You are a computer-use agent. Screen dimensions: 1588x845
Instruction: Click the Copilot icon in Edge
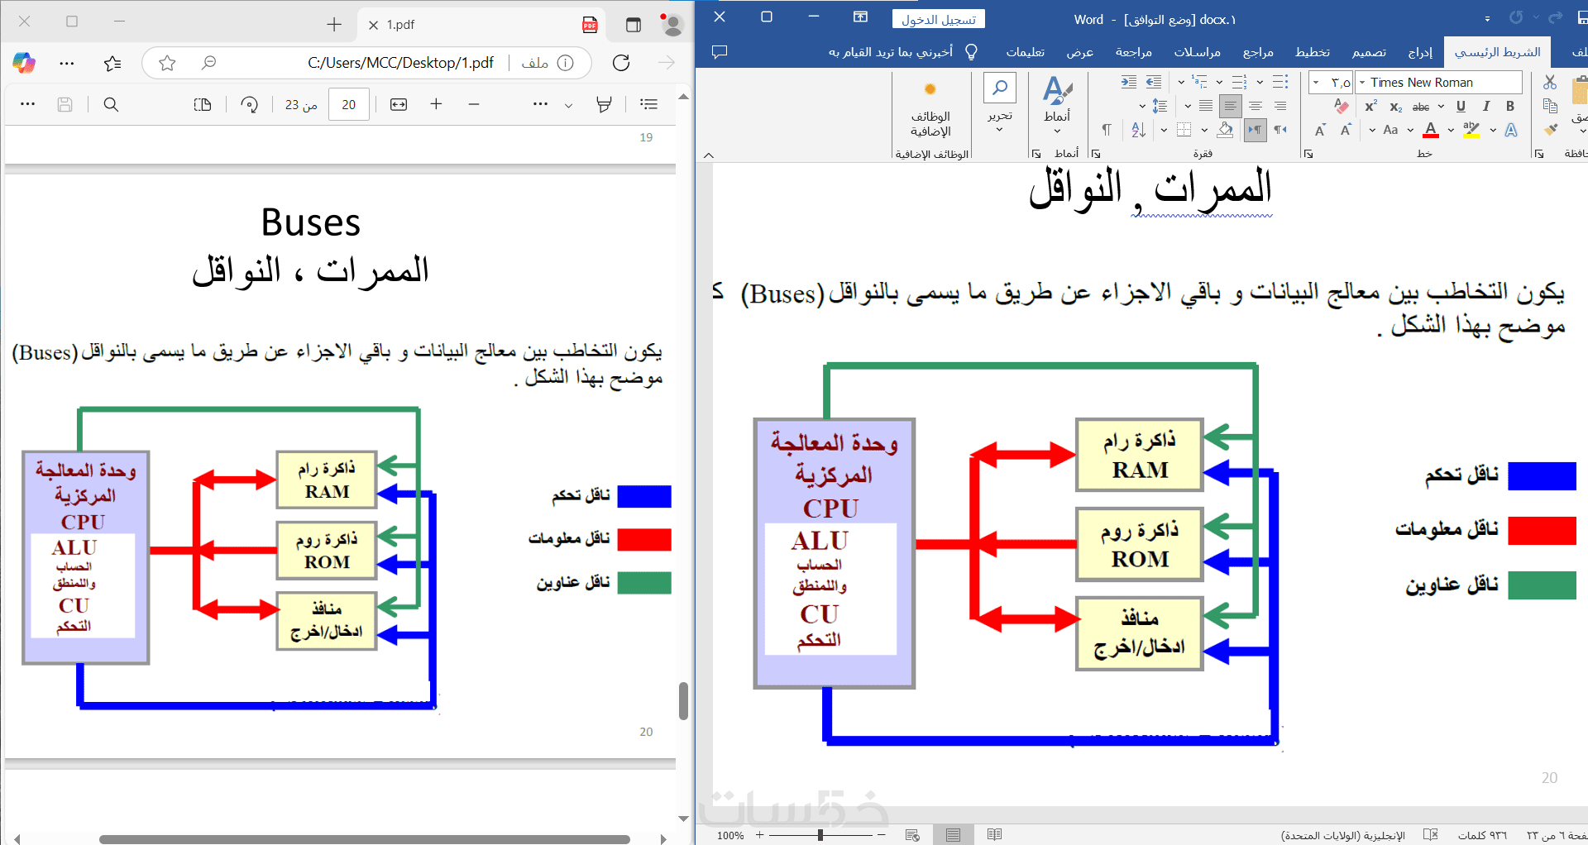tap(24, 63)
